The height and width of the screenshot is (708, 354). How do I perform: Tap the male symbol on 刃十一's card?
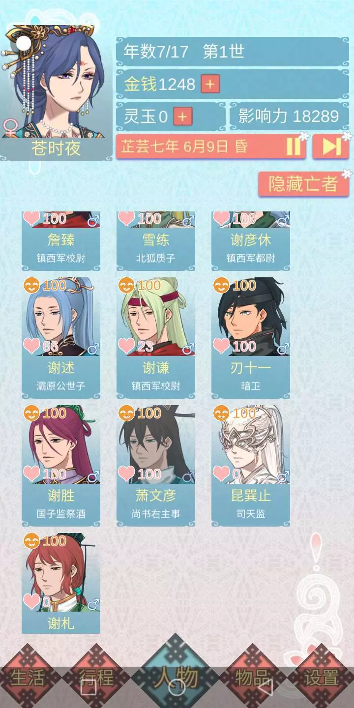(283, 349)
